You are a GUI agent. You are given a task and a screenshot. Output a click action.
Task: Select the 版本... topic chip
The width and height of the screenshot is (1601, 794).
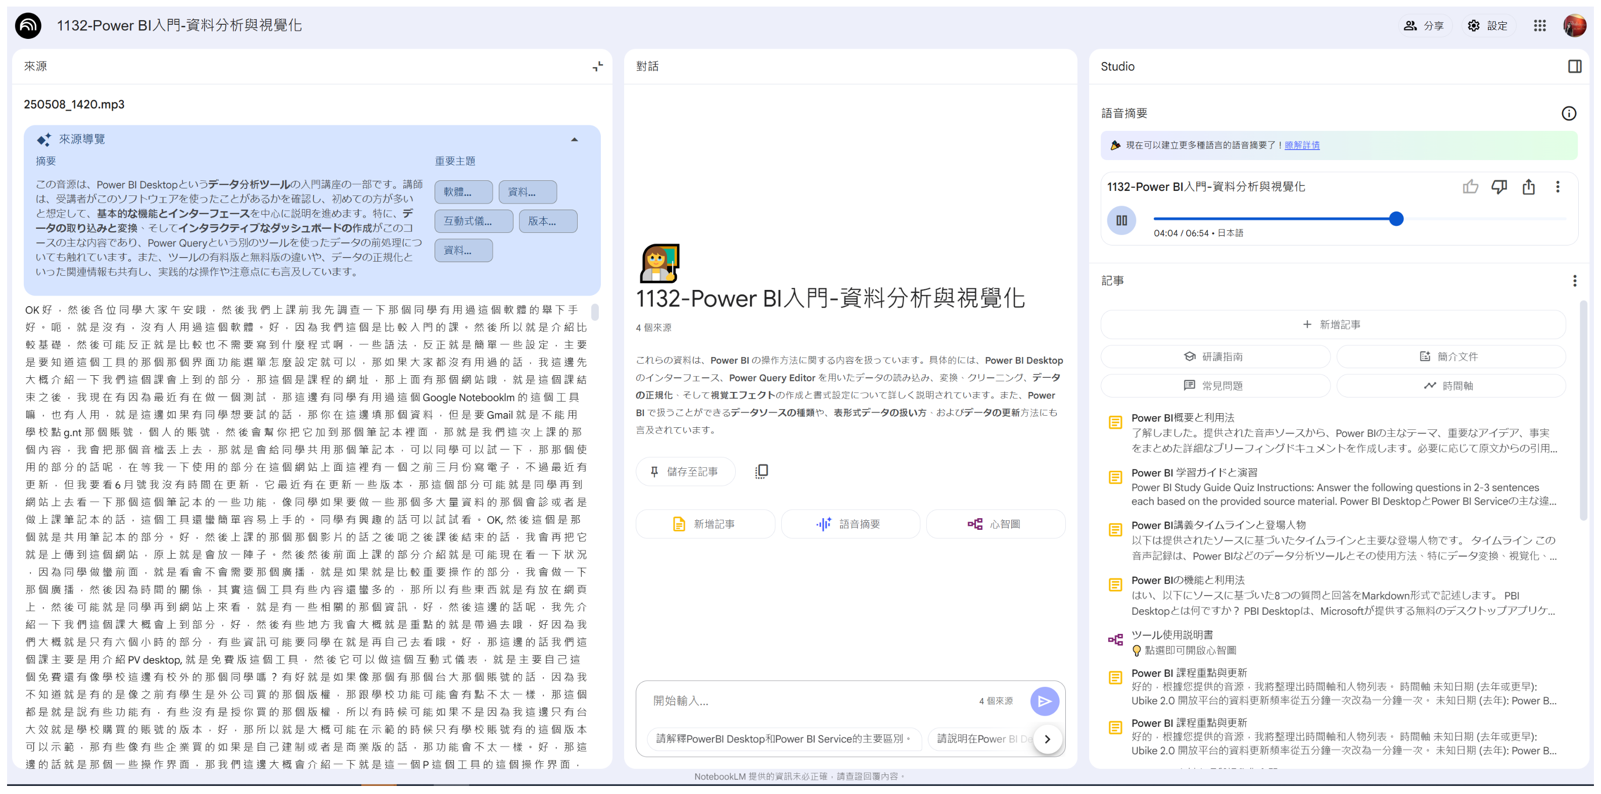[547, 221]
